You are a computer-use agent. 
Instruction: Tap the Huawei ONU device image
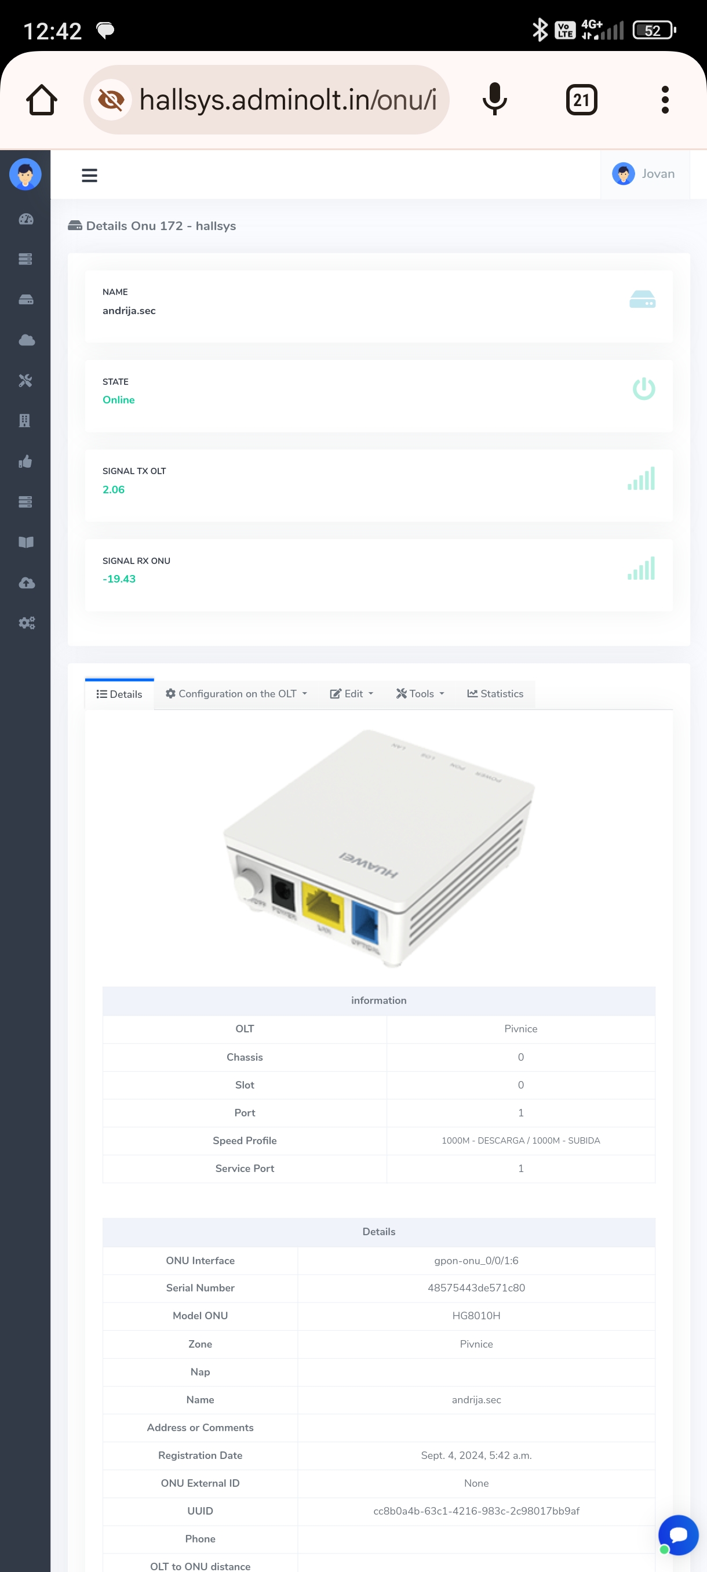(378, 847)
